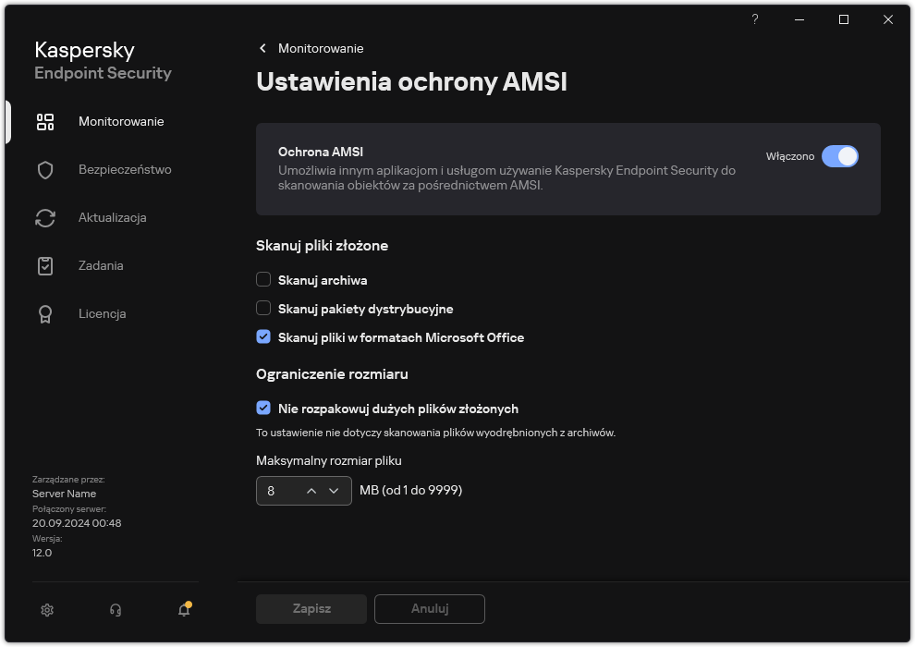Viewport: 915px width, 647px height.
Task: Click the Bezpieczeństwo shield icon
Action: point(45,170)
